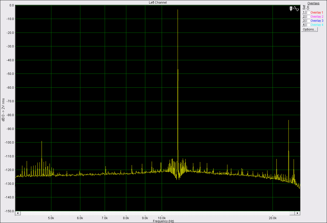Click the cyan Overlay 4 label
The image size is (327, 223).
coord(317,25)
